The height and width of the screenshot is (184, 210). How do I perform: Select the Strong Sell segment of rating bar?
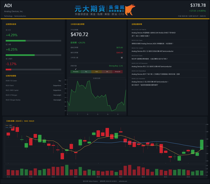point(118,72)
